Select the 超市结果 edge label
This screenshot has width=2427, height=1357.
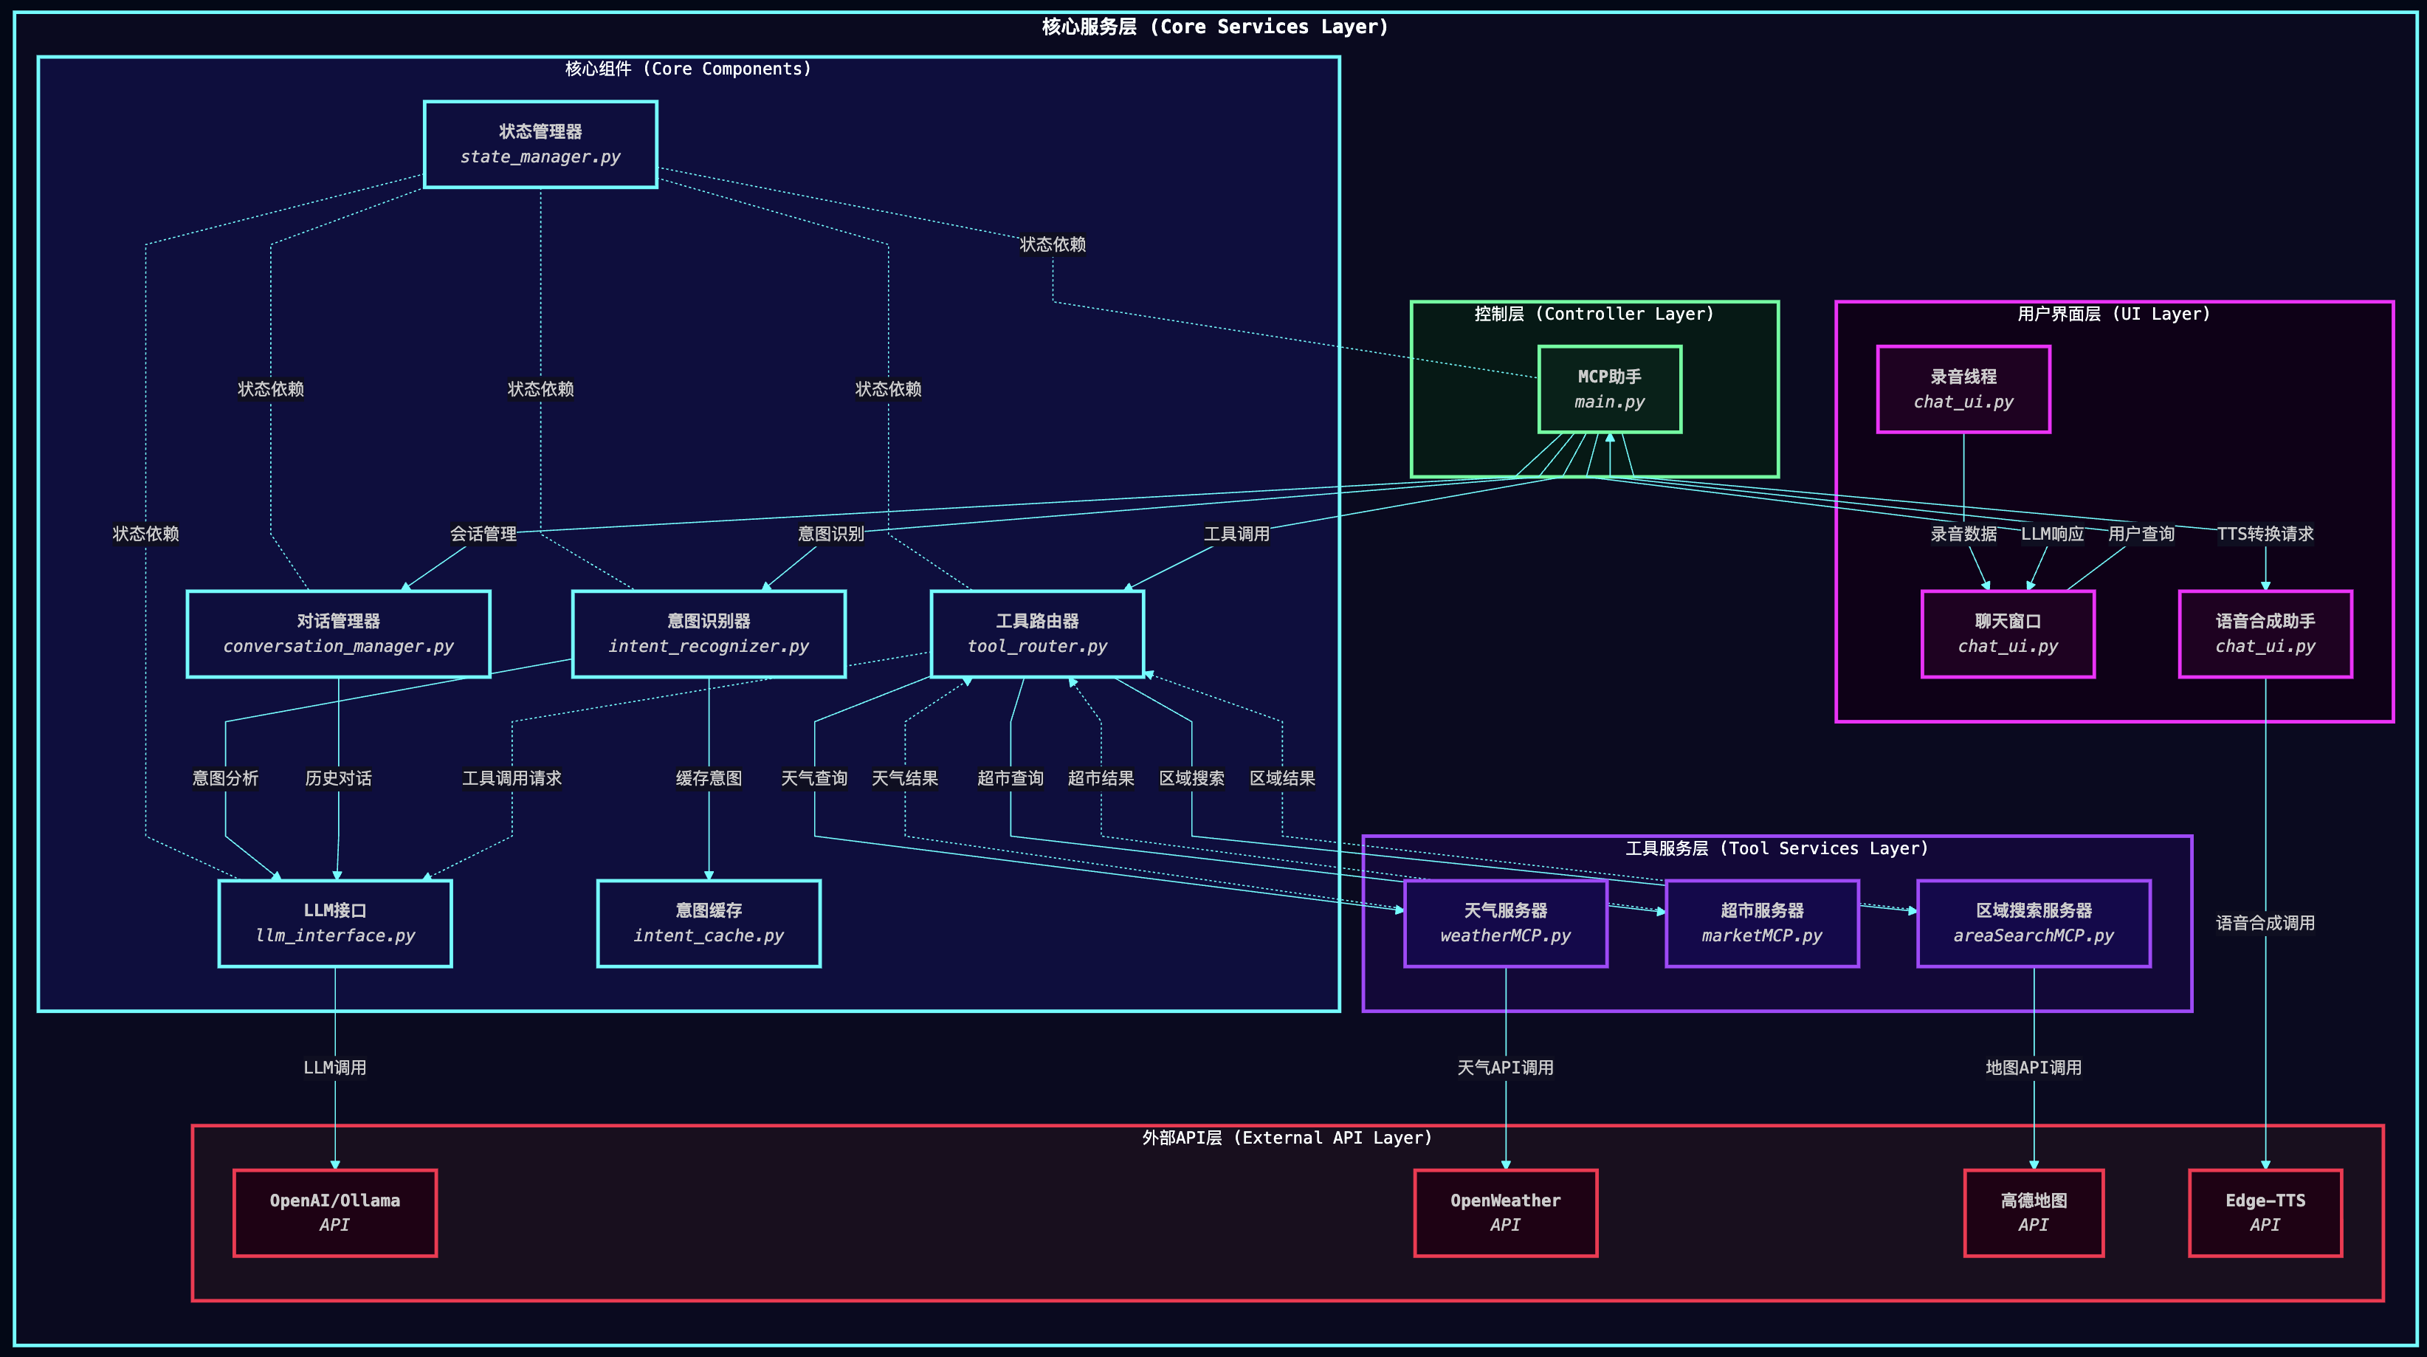tap(1101, 778)
